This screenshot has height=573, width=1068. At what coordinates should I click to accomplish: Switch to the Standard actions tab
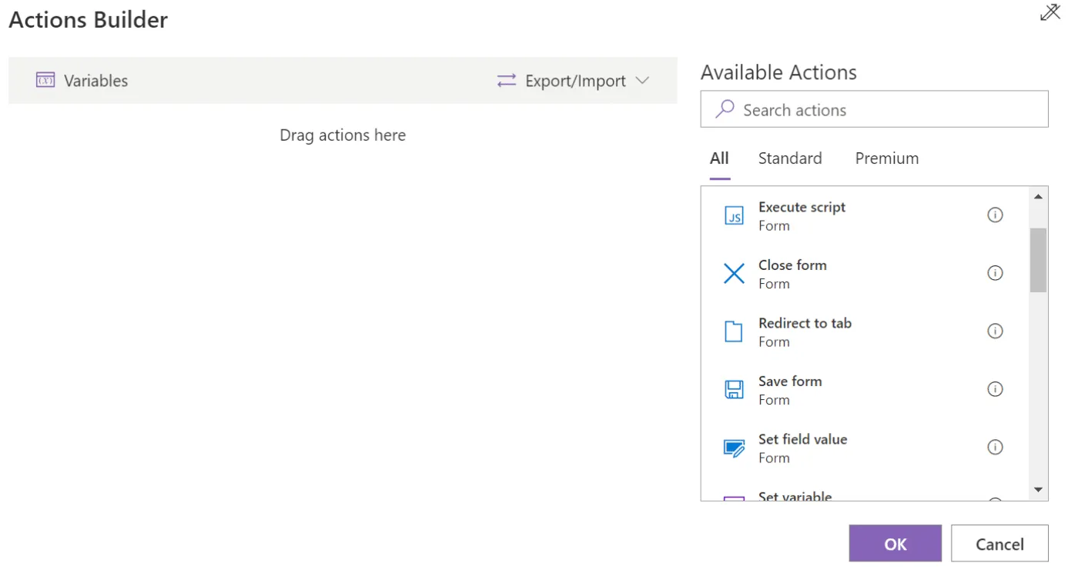(790, 158)
